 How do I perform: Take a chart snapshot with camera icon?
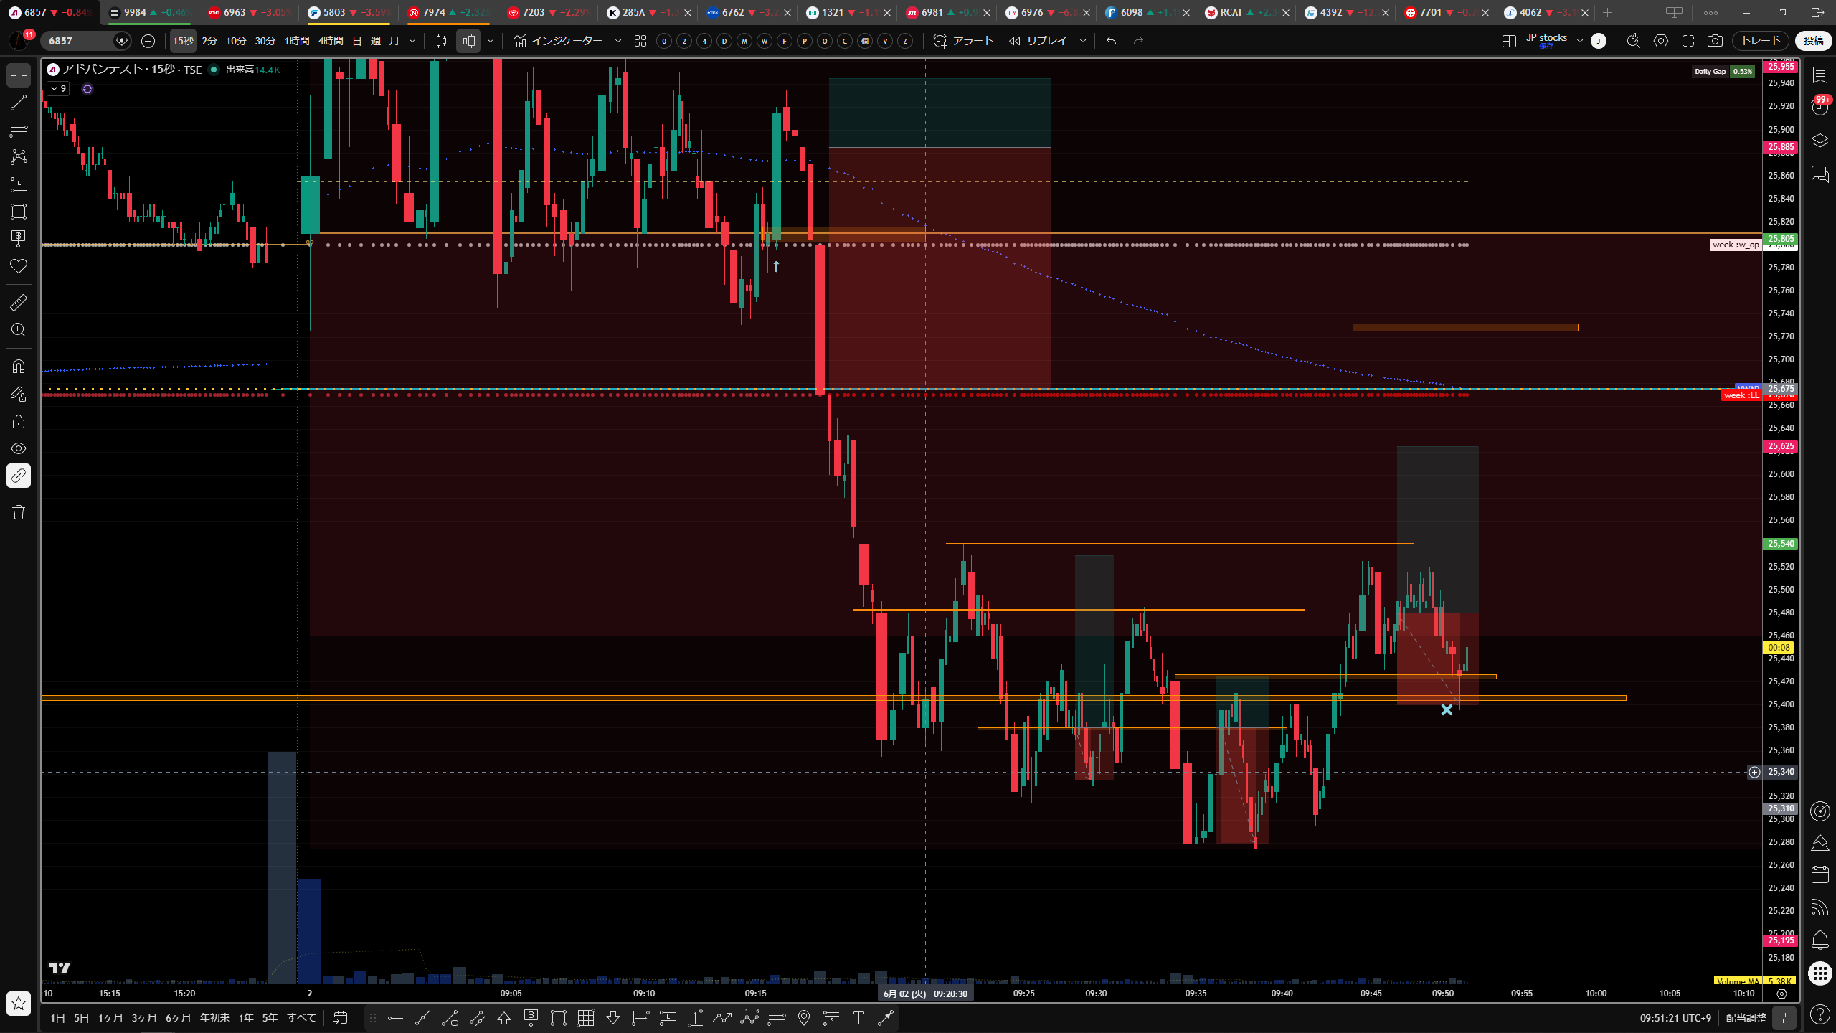[x=1715, y=41]
